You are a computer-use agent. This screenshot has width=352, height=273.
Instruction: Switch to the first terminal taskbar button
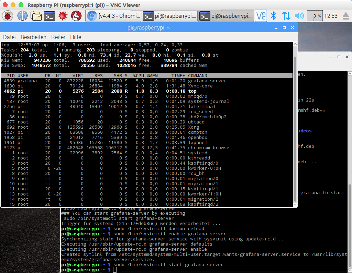tap(170, 16)
